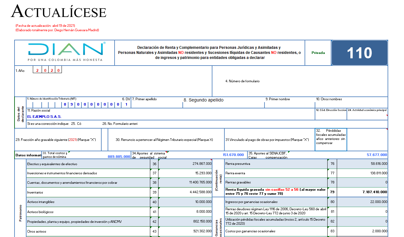
Task: Click the '12. Cód. Dirección Seccional' cell
Action: (331, 114)
